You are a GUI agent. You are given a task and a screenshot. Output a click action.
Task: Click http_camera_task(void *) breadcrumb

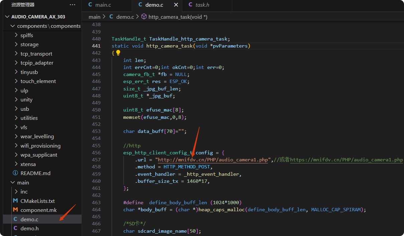click(x=178, y=17)
